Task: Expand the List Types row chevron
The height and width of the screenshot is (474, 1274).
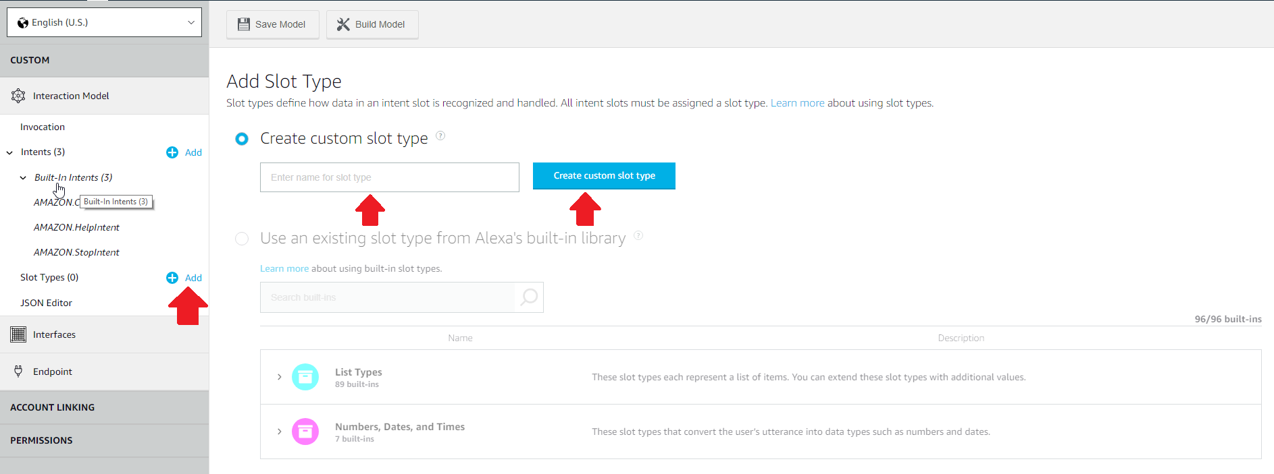Action: click(x=279, y=377)
